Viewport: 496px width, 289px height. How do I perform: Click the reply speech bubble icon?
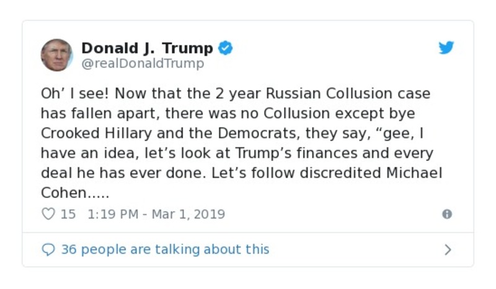pyautogui.click(x=48, y=249)
